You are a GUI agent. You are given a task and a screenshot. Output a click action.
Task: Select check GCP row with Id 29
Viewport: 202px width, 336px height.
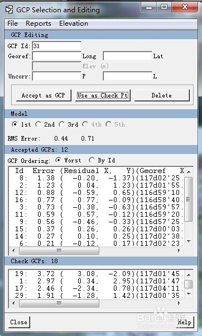point(97,296)
